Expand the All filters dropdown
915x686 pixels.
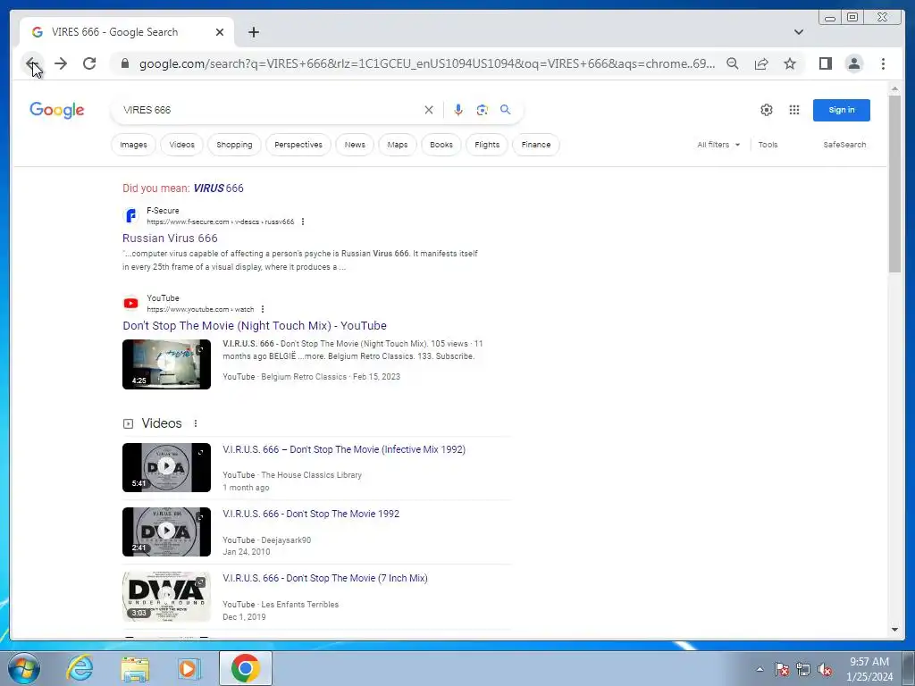pos(718,145)
